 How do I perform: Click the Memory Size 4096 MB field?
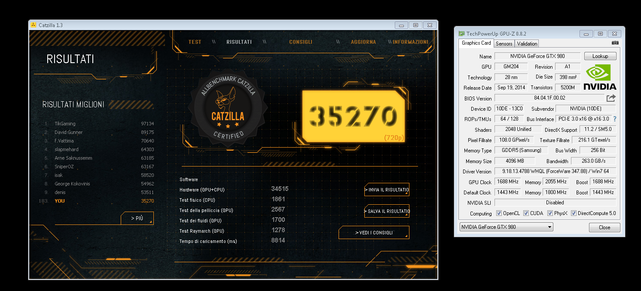(515, 161)
